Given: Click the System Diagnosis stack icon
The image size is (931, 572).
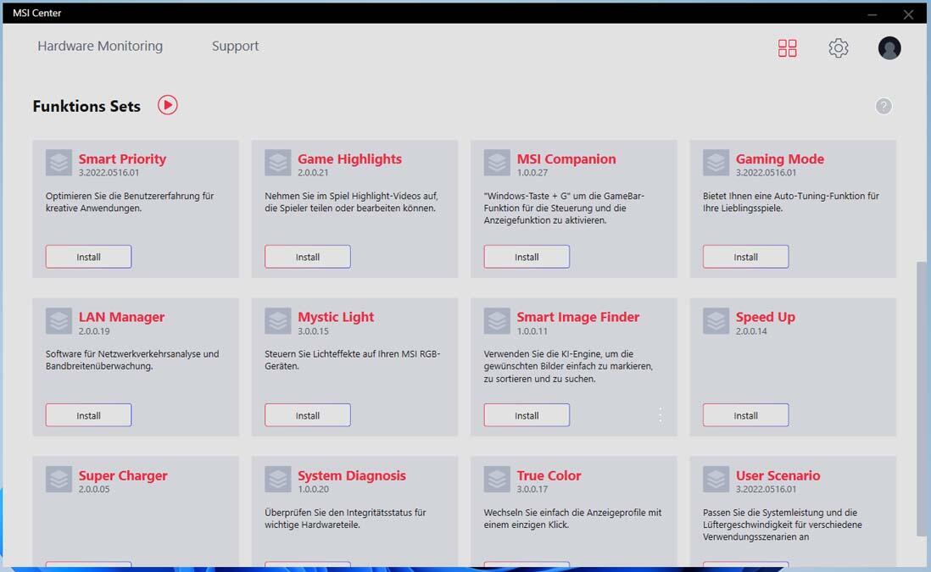Looking at the screenshot, I should click(x=278, y=480).
